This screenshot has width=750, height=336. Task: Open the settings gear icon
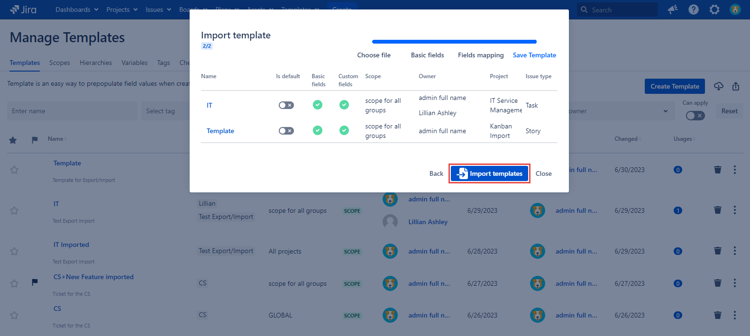714,9
